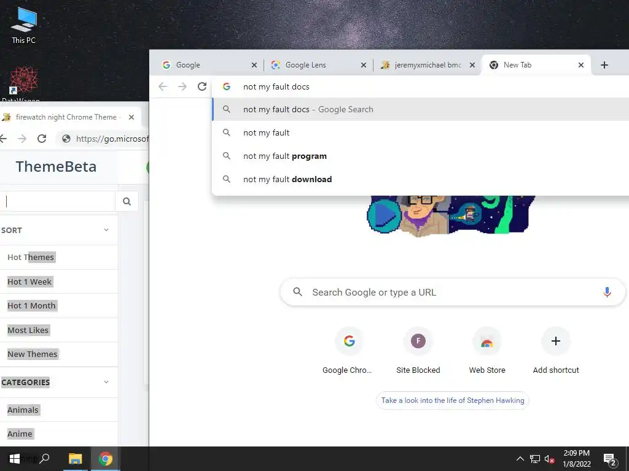
Task: Open Most Likes link
Action: click(x=28, y=330)
